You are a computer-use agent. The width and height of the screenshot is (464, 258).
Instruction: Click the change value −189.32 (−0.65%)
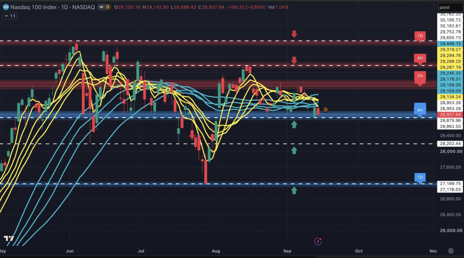(246, 7)
